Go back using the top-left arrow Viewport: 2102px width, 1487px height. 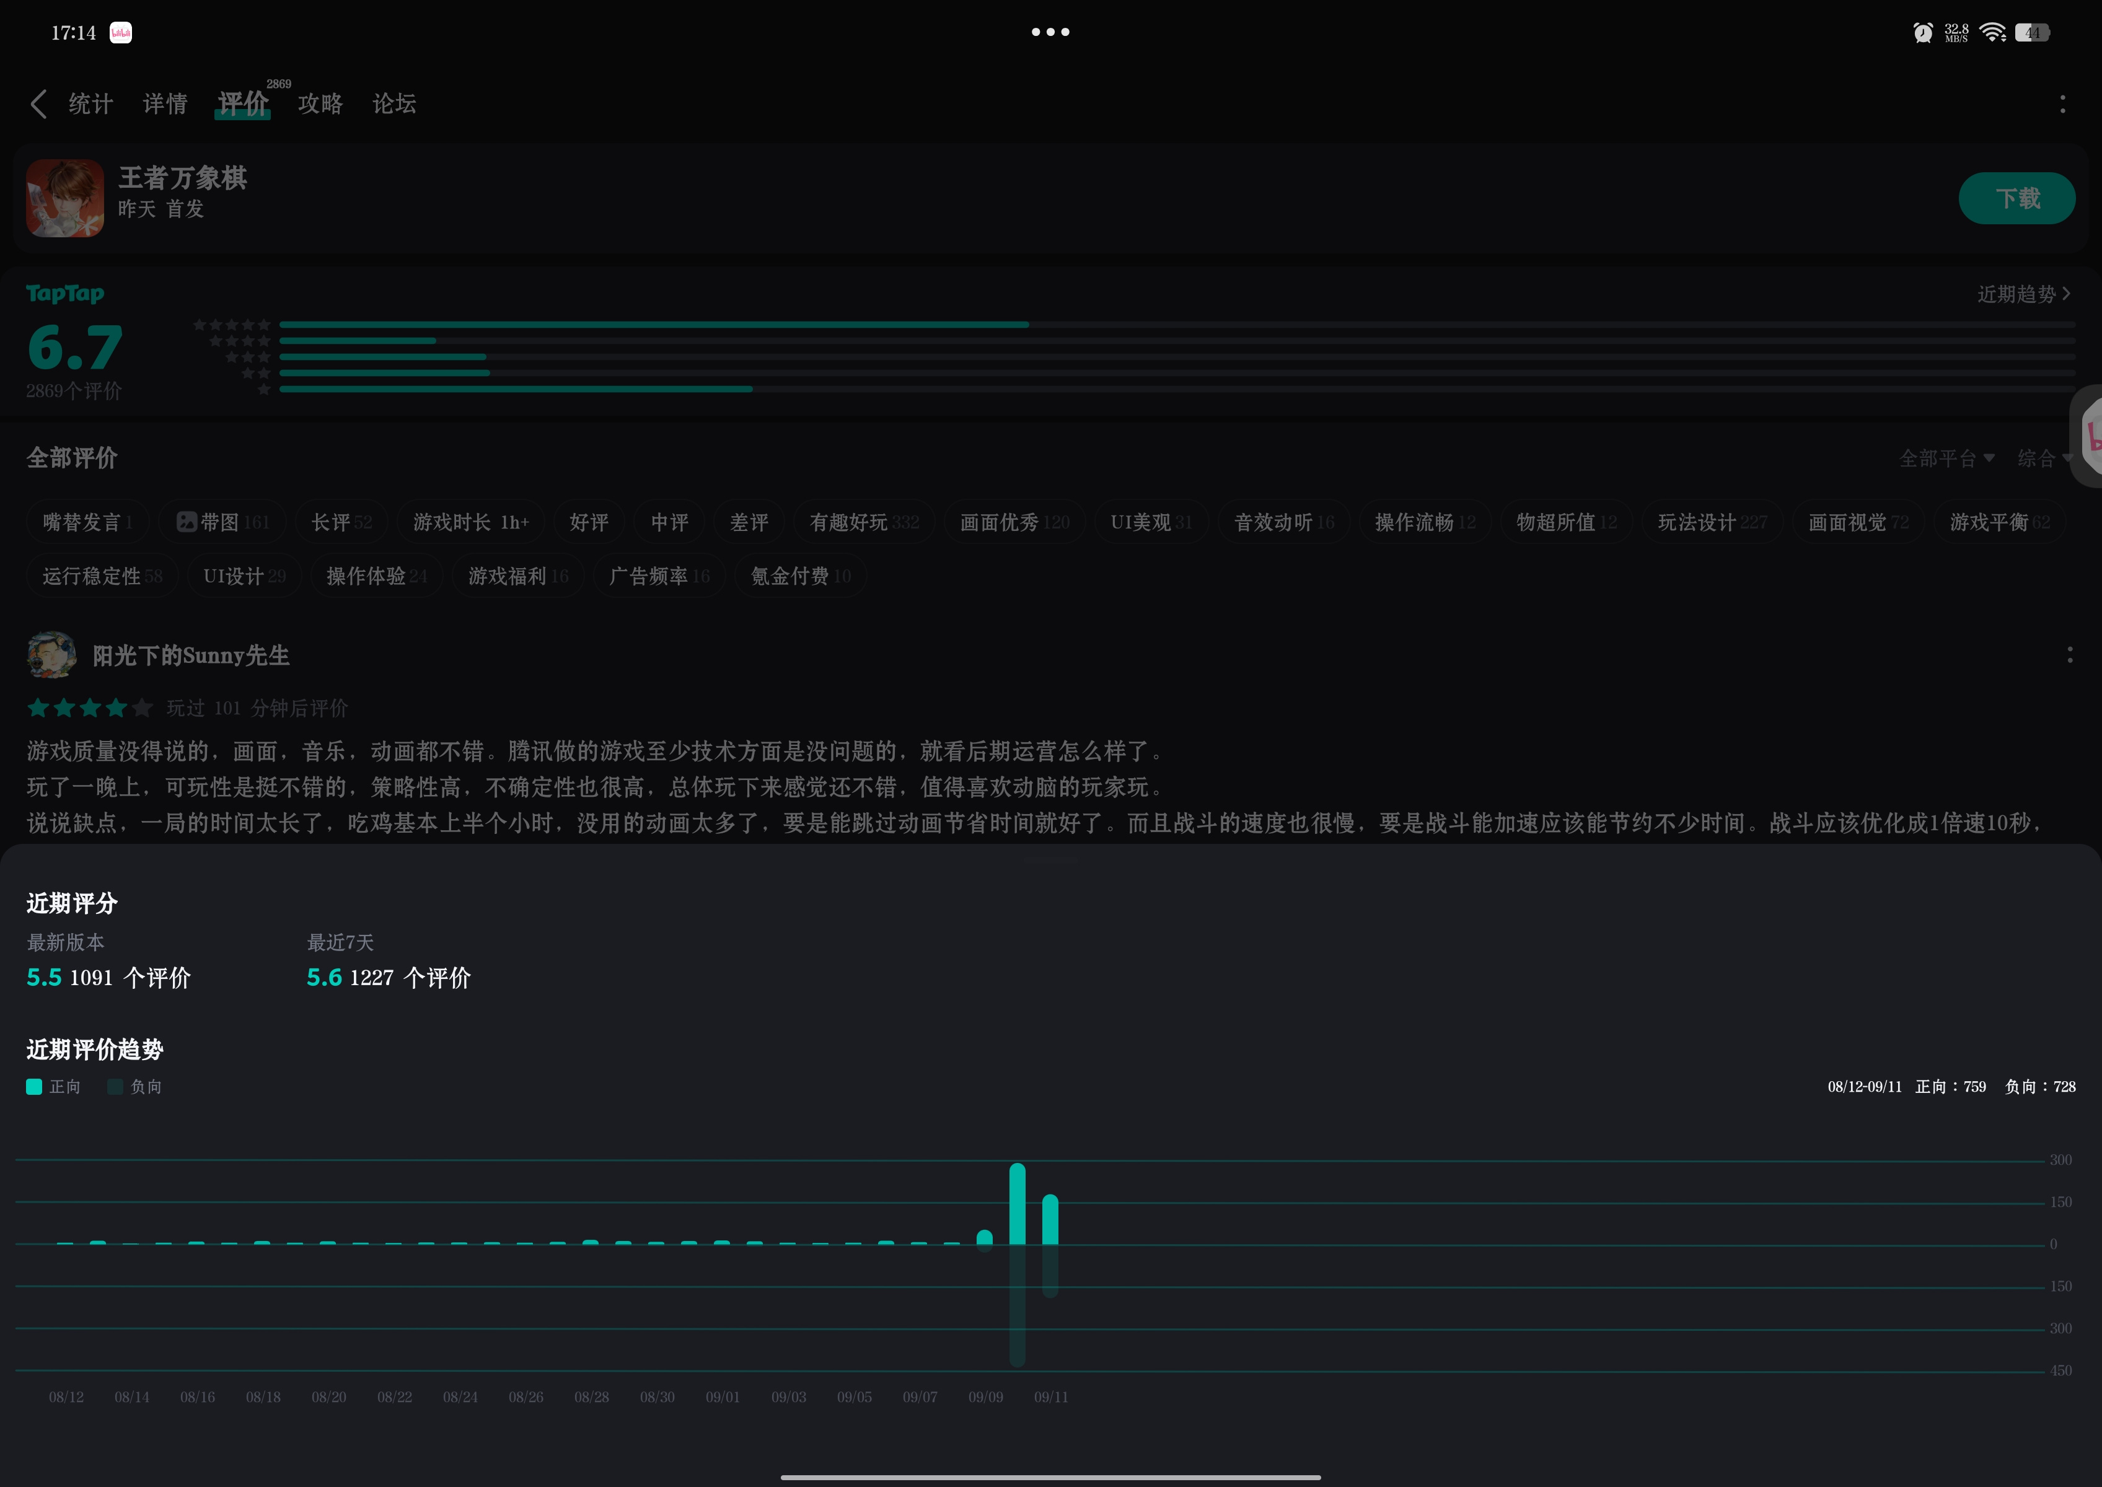pyautogui.click(x=38, y=103)
